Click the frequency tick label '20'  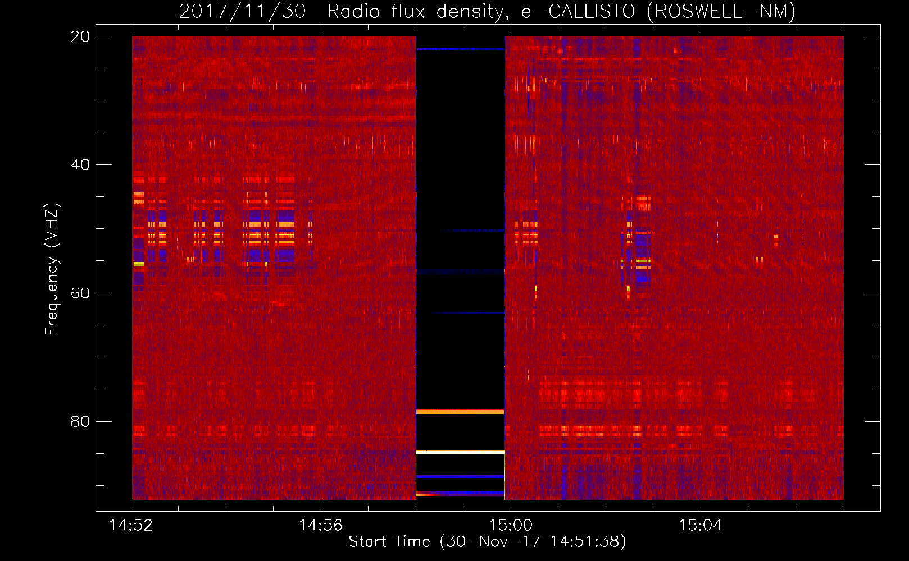tap(80, 36)
